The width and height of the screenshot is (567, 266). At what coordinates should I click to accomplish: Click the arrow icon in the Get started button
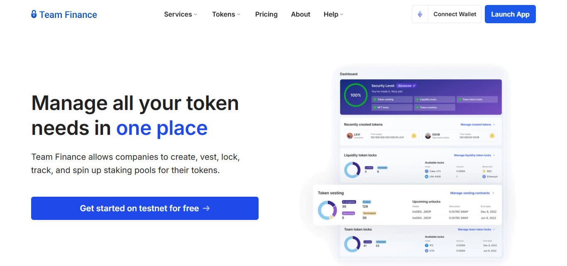206,208
